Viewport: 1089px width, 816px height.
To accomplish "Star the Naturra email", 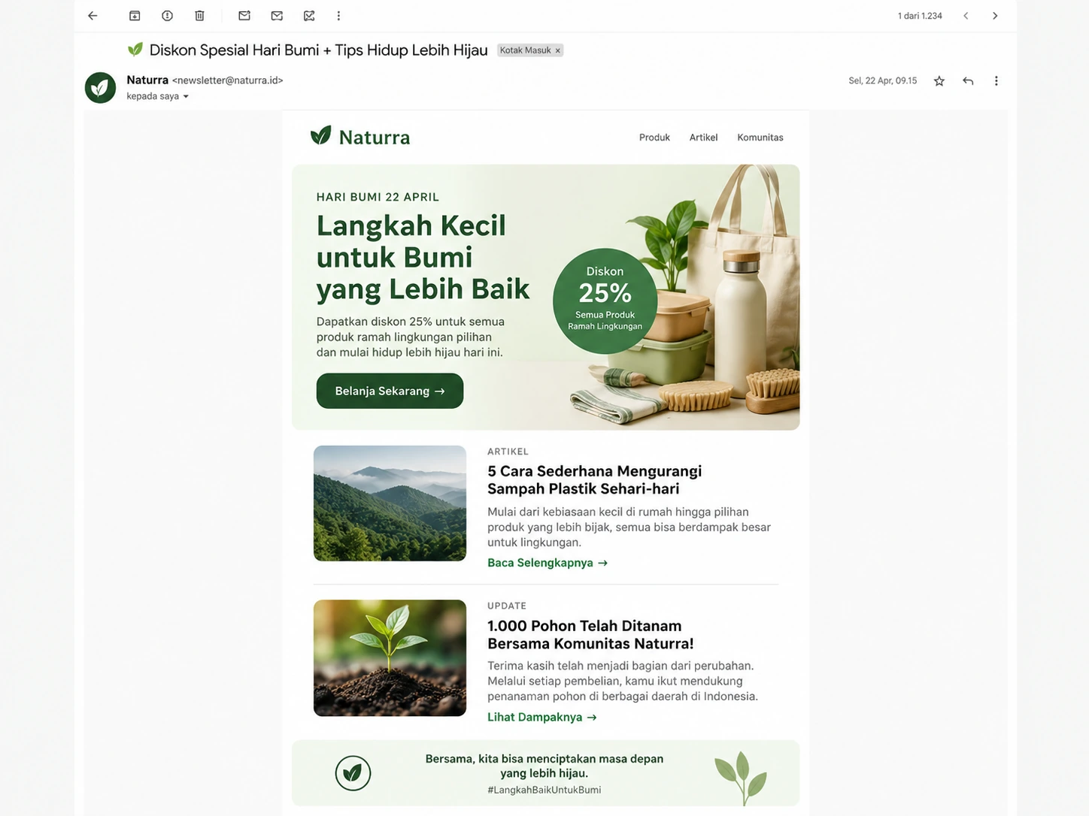I will (939, 81).
